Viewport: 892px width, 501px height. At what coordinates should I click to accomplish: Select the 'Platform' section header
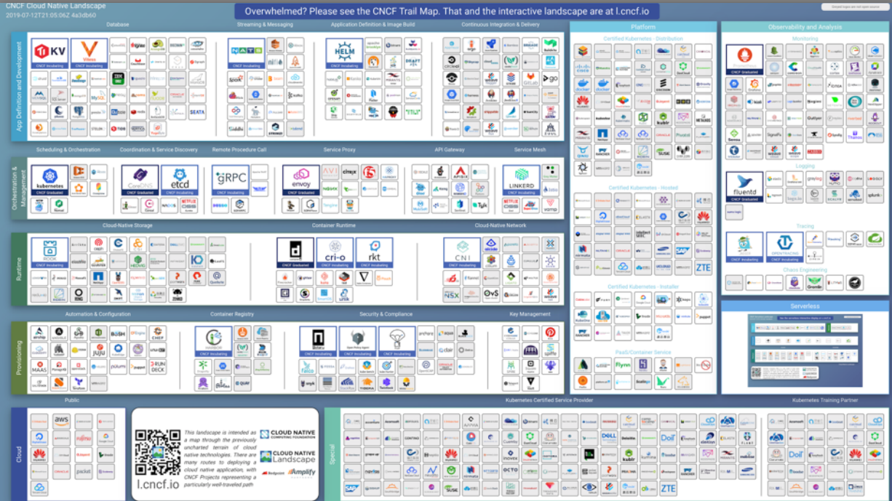(x=643, y=27)
